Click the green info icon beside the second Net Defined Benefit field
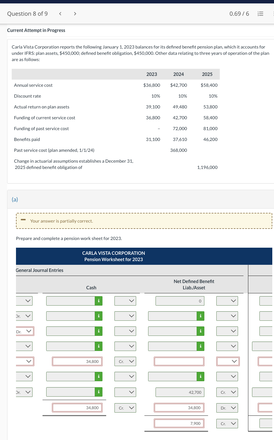Screen dimensions: 274x440 coord(200,316)
